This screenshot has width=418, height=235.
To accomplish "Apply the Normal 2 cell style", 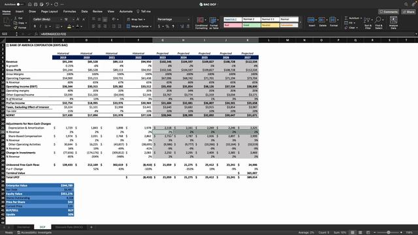I will (x=251, y=19).
